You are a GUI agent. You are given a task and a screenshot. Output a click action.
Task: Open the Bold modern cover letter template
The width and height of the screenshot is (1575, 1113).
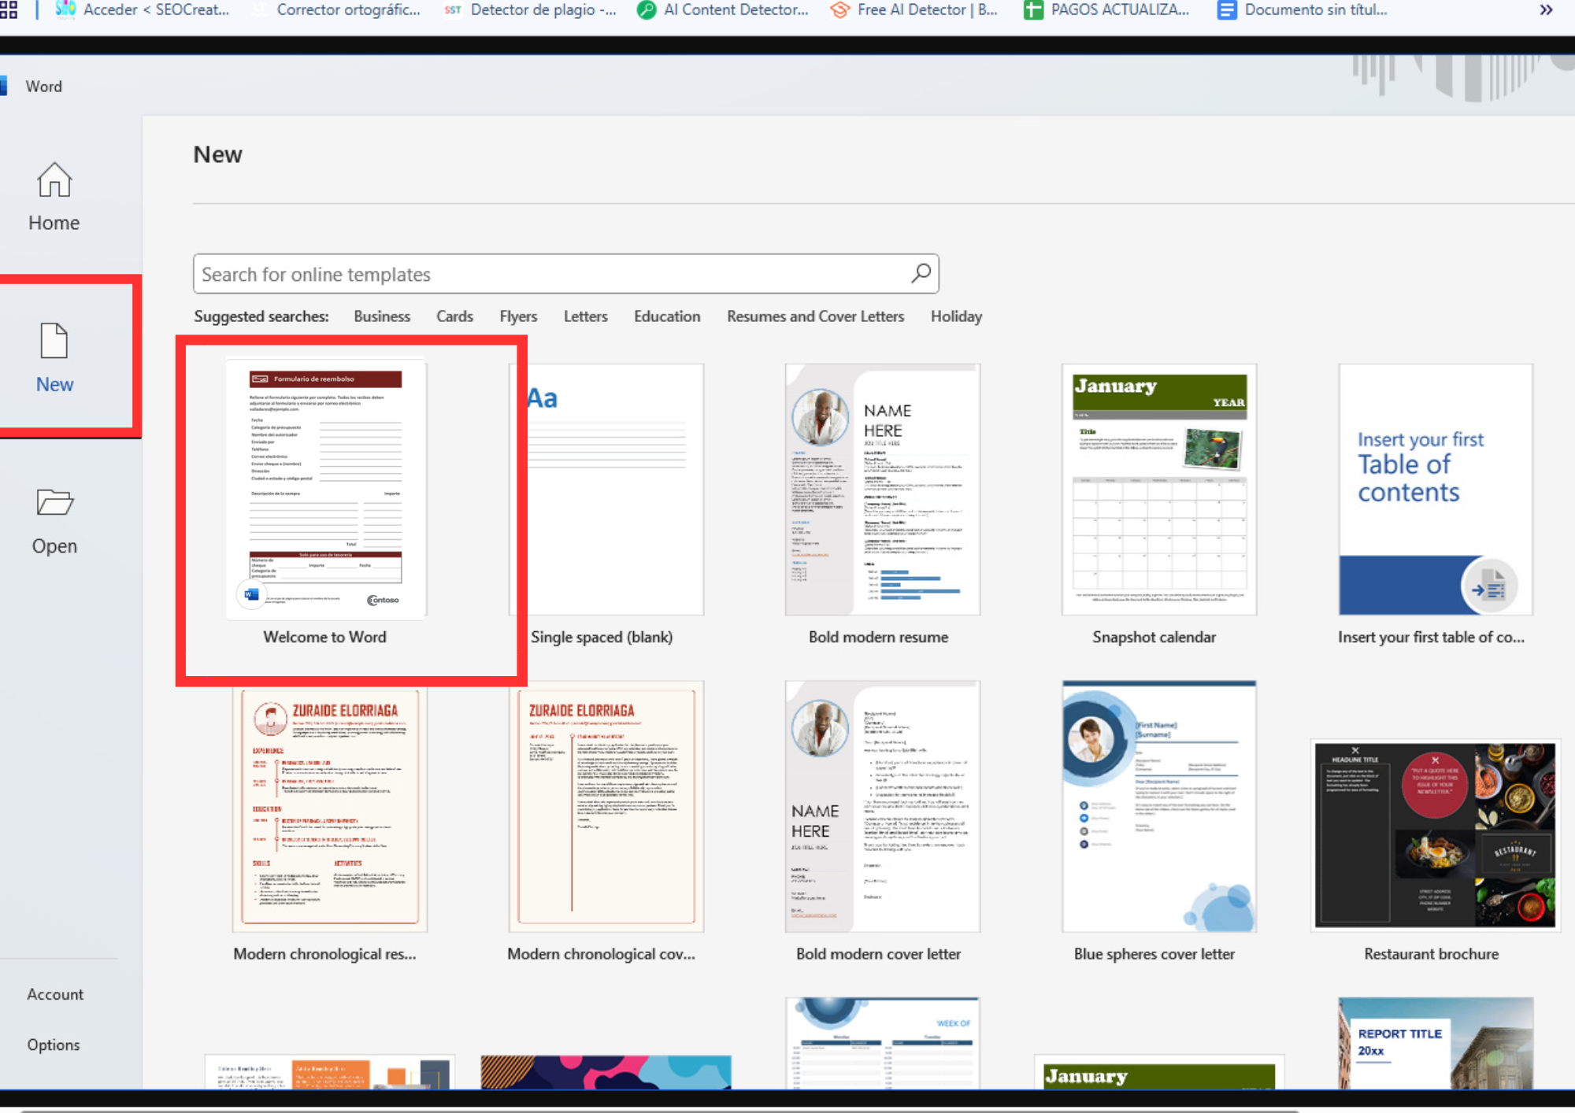(882, 806)
